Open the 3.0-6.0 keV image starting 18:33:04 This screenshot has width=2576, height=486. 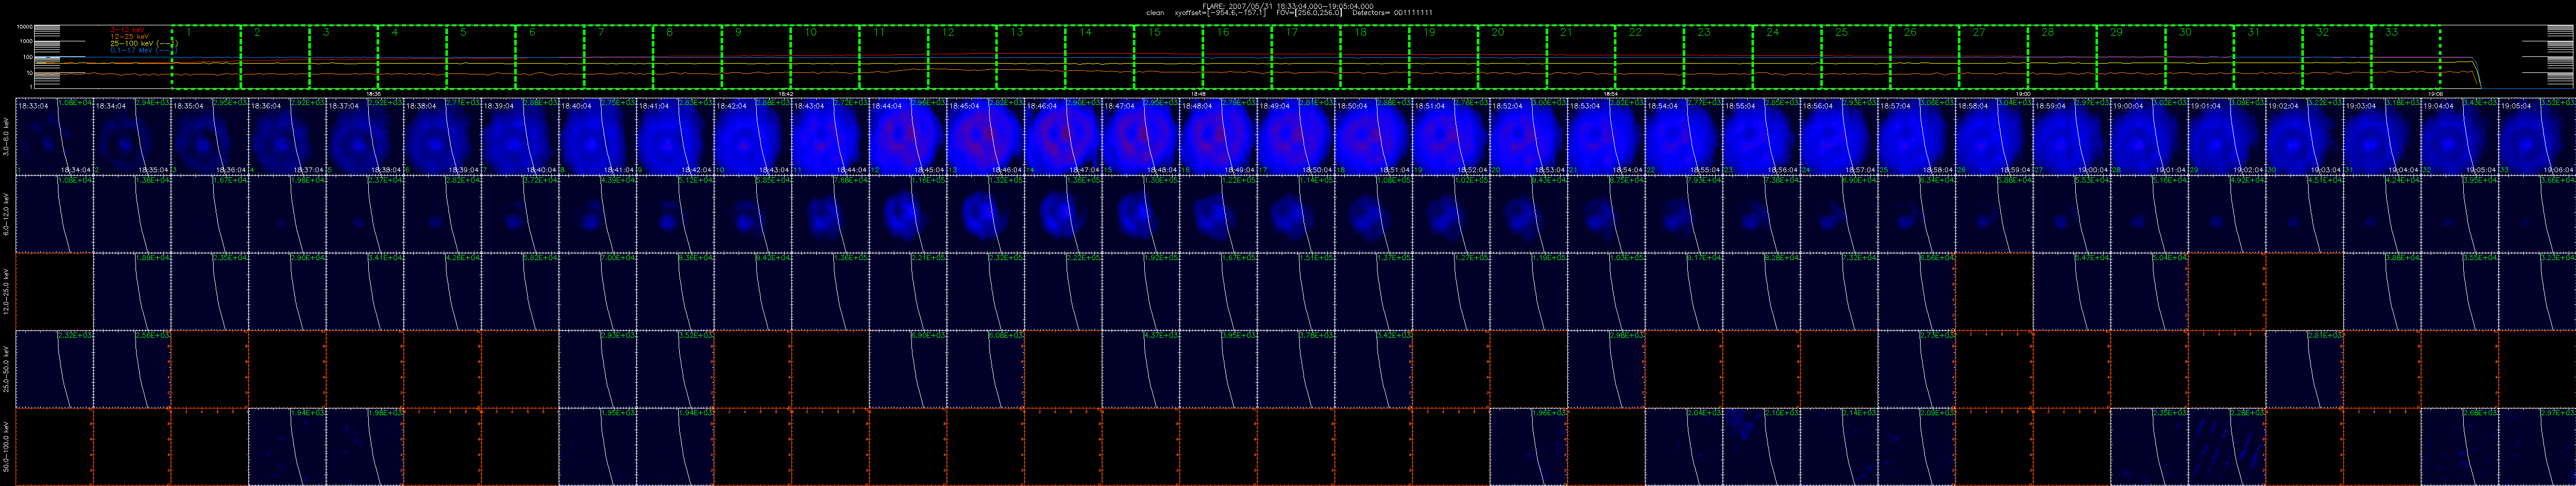pyautogui.click(x=55, y=136)
